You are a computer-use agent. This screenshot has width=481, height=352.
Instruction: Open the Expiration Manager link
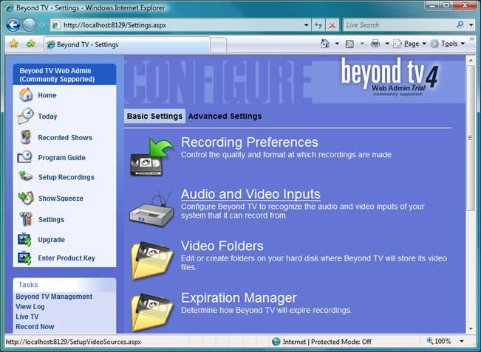click(239, 298)
